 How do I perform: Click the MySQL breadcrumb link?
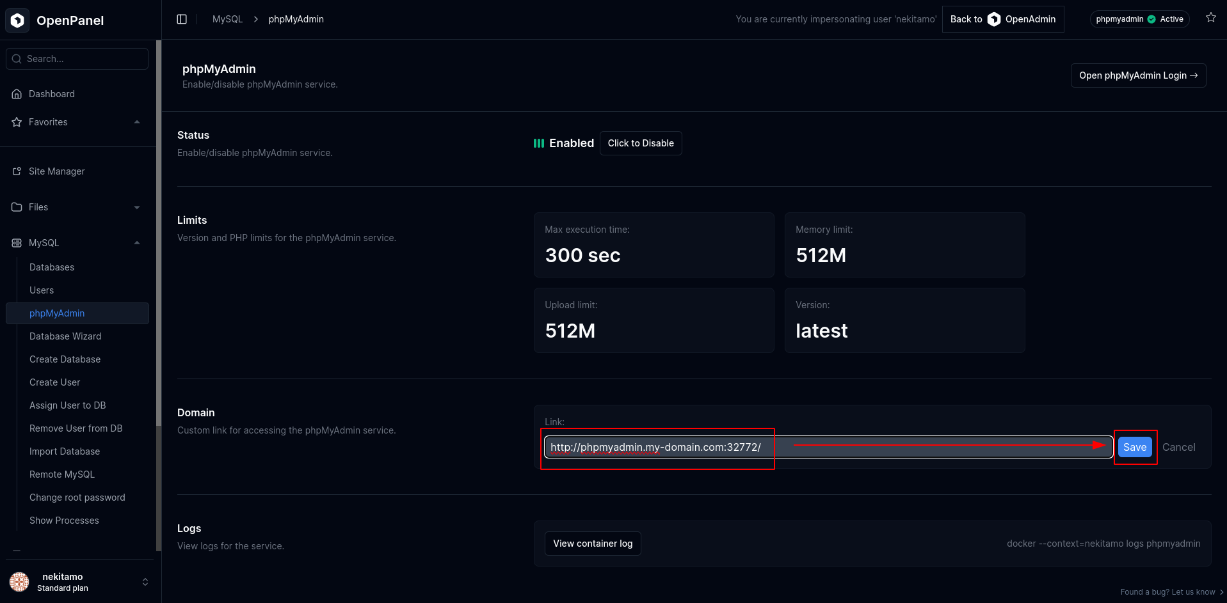coord(228,19)
